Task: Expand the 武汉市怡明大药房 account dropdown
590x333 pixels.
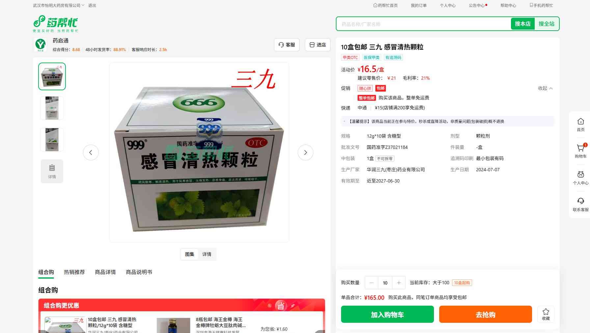Action: (59, 5)
